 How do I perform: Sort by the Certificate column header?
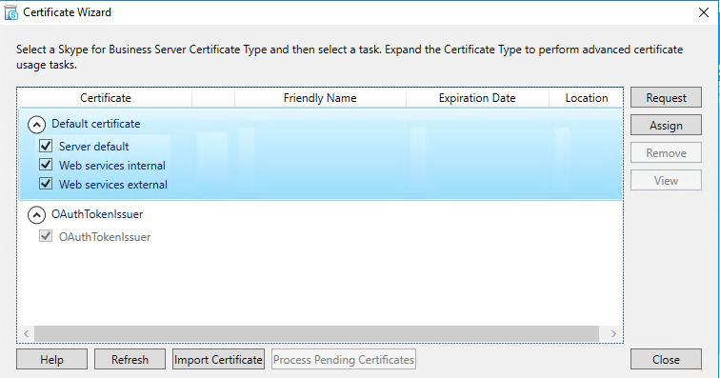click(105, 98)
